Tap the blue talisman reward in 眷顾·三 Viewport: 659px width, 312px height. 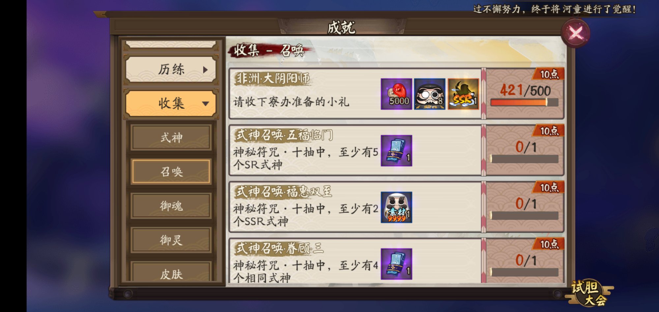(396, 264)
